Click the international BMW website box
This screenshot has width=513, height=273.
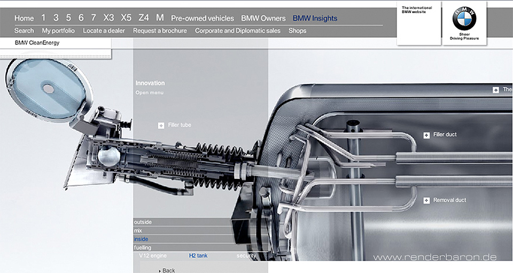point(418,22)
